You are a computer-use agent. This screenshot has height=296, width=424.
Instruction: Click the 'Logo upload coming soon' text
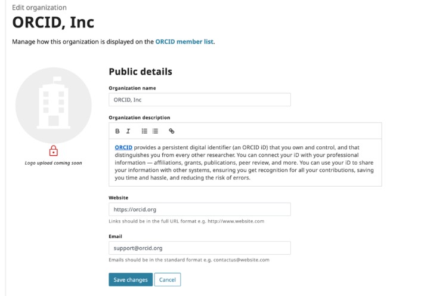pos(54,163)
